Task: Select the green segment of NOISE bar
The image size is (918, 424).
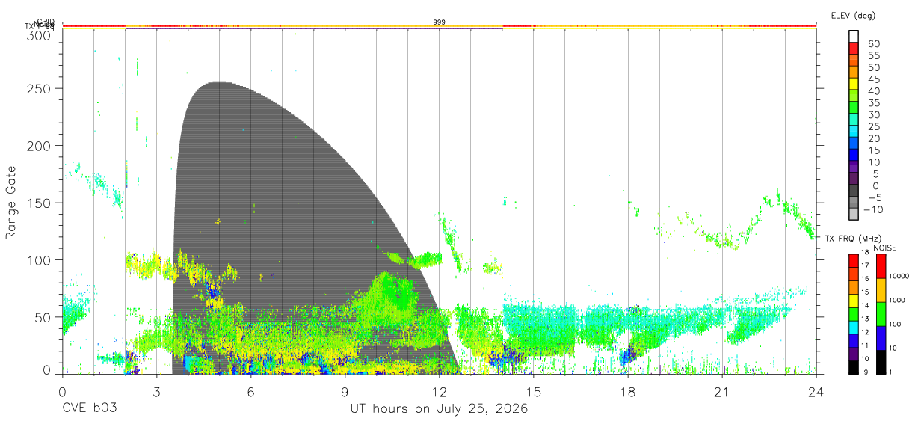Action: 881,314
